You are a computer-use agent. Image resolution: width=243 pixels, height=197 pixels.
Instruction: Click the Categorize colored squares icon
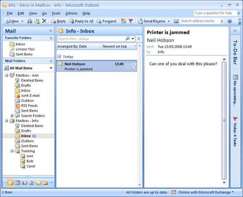[x=123, y=21]
